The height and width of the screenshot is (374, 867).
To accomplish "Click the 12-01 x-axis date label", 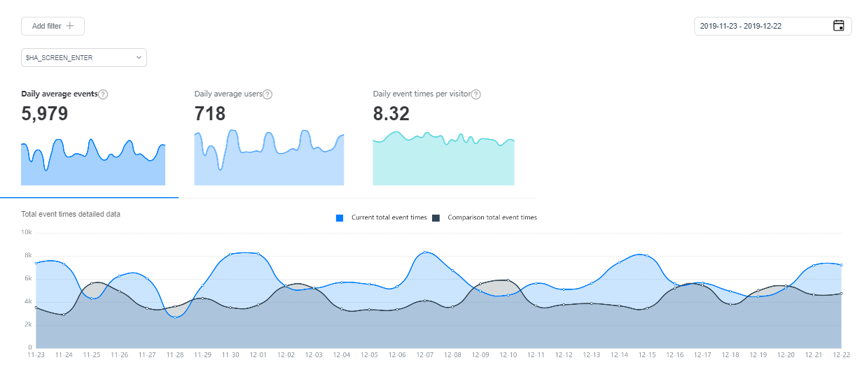I will pyautogui.click(x=258, y=355).
